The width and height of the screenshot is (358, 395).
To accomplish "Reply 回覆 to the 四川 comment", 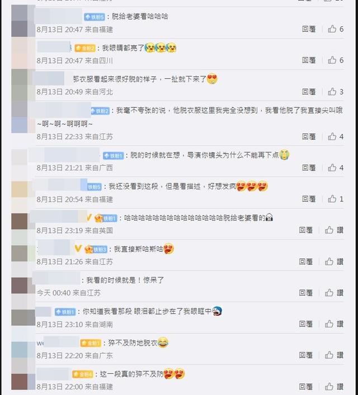I will (309, 60).
